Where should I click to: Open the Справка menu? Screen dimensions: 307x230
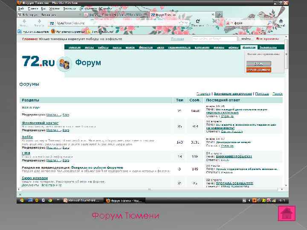click(x=105, y=9)
